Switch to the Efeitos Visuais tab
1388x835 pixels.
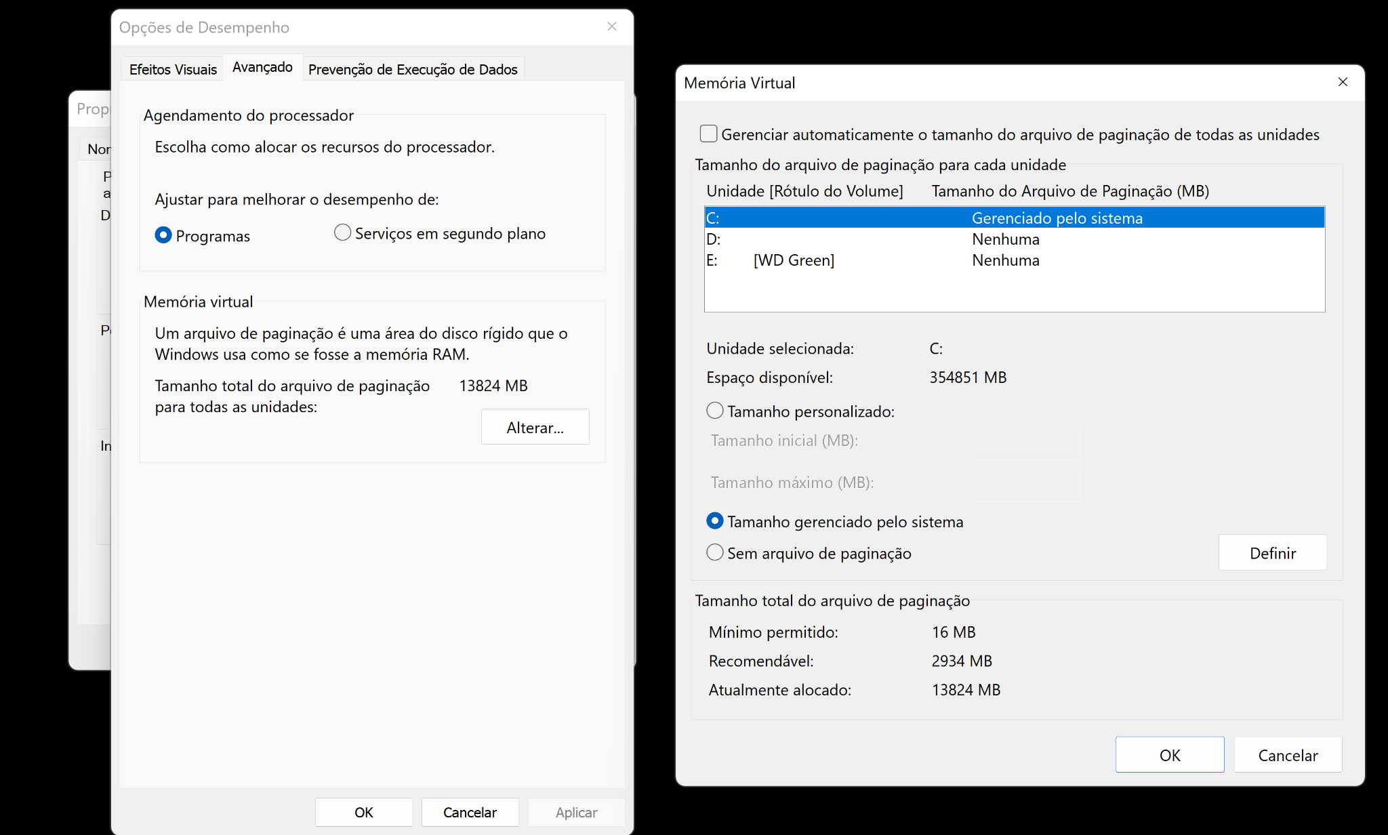(x=173, y=69)
